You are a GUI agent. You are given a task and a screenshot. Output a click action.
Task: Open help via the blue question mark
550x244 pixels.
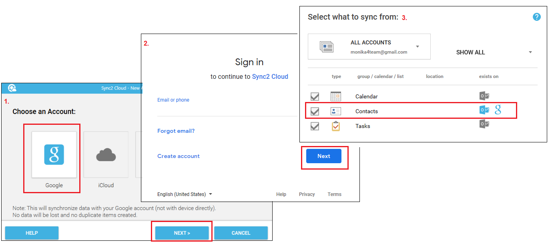pyautogui.click(x=537, y=17)
